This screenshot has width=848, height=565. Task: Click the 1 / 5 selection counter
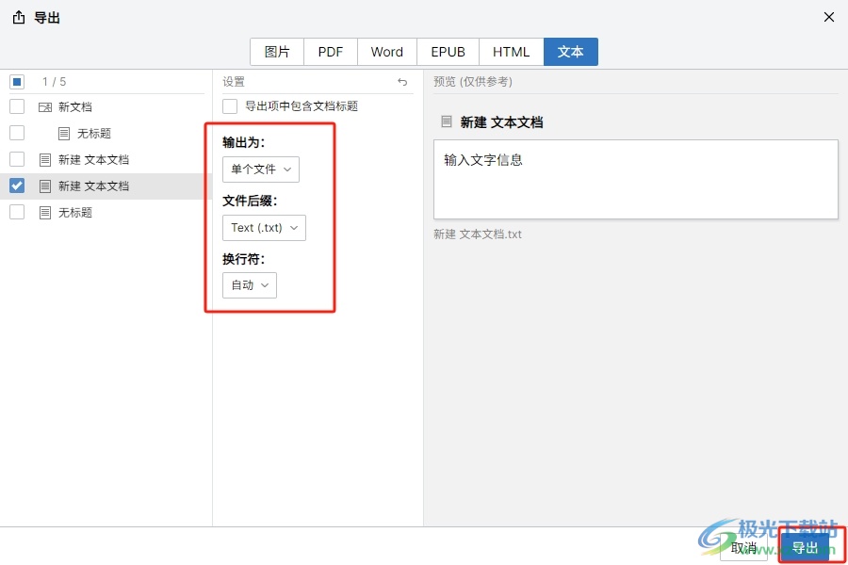point(54,82)
